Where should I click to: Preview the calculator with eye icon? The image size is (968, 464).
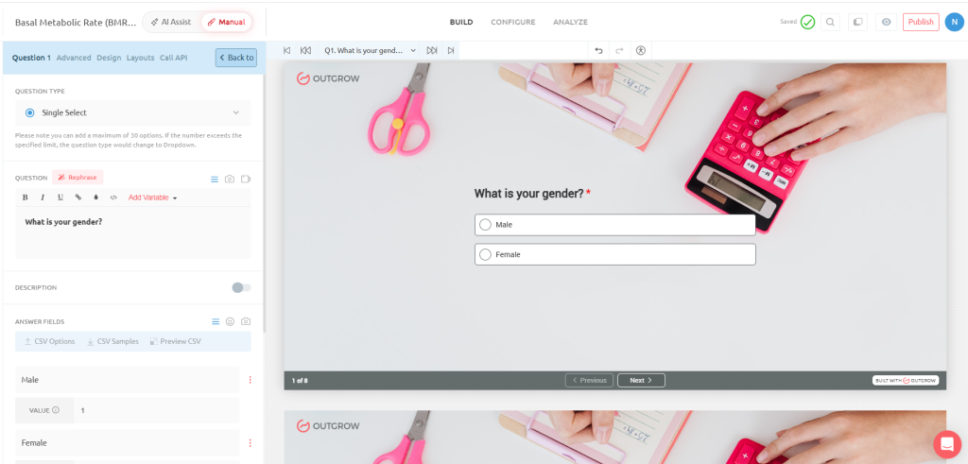click(886, 23)
